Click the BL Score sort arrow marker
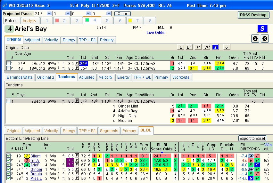 pos(162,152)
